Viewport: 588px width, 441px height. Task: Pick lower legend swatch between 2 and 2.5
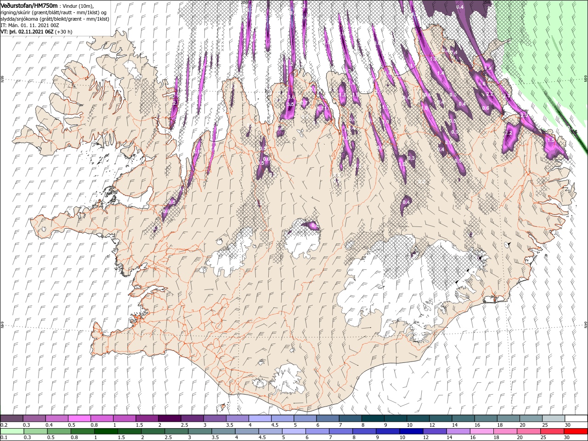coord(153,431)
